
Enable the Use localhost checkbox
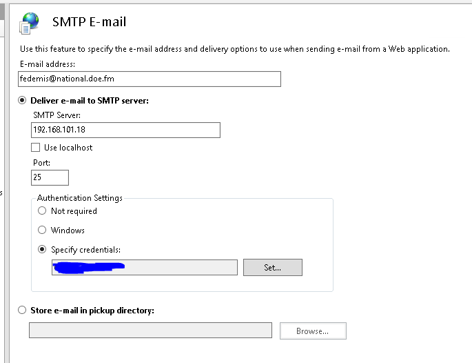click(36, 148)
